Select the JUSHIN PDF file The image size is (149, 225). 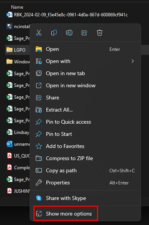tap(18, 191)
